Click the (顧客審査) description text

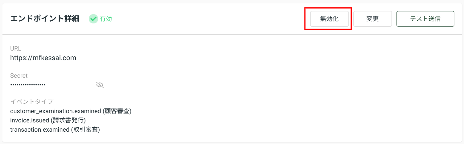[x=117, y=111]
